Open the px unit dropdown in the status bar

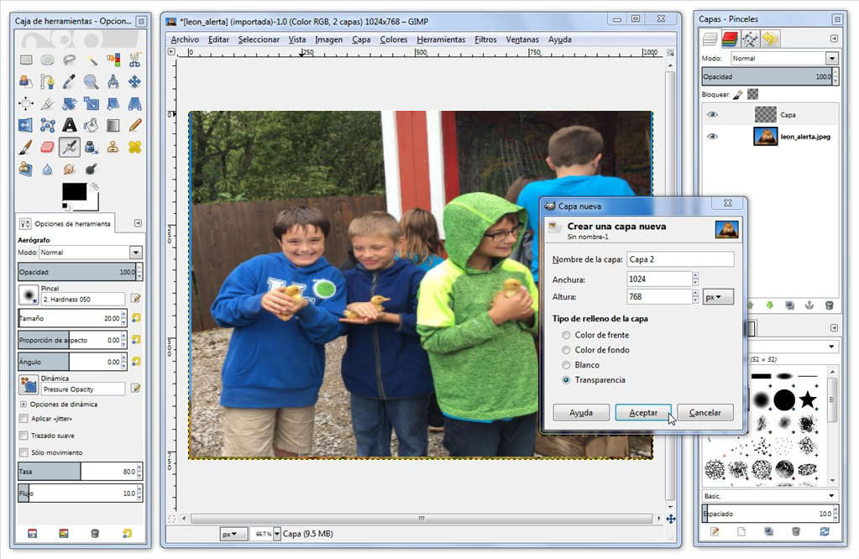coord(233,534)
